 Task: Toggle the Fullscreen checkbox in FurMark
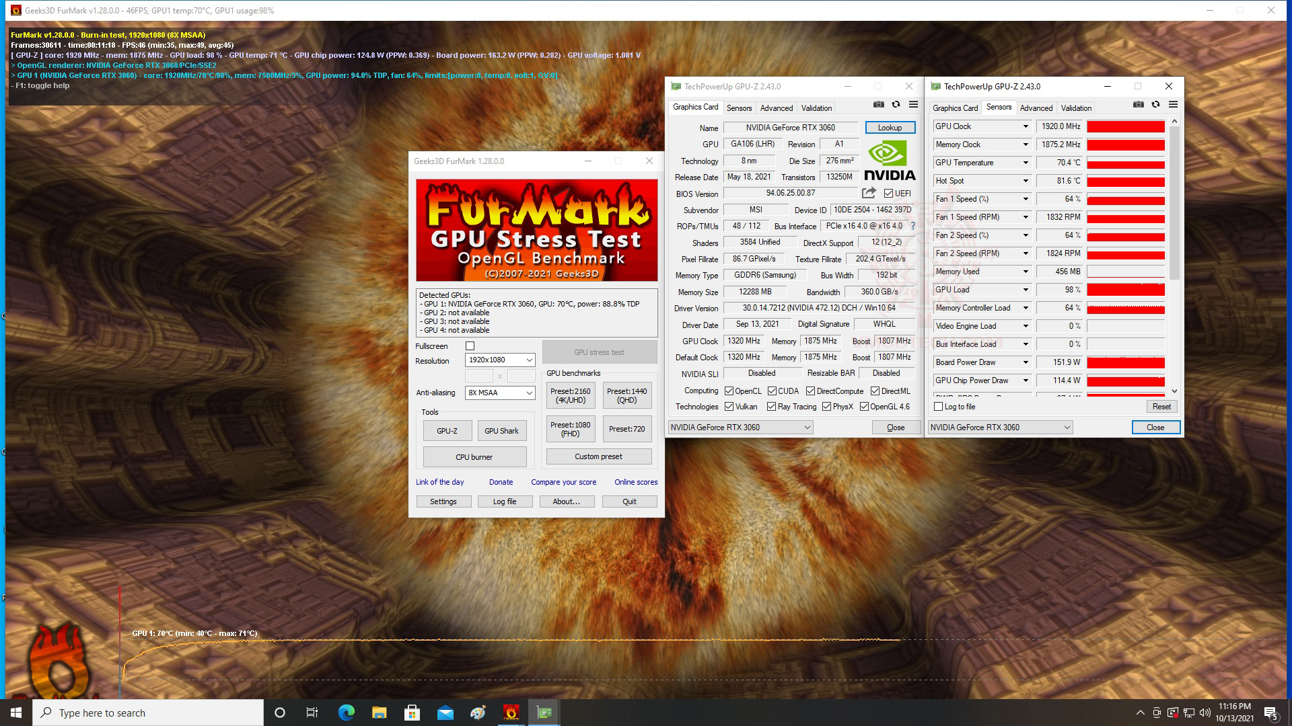point(470,346)
